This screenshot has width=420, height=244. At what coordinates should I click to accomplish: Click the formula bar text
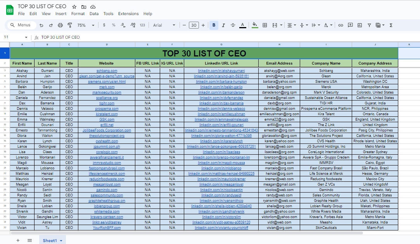click(60, 38)
